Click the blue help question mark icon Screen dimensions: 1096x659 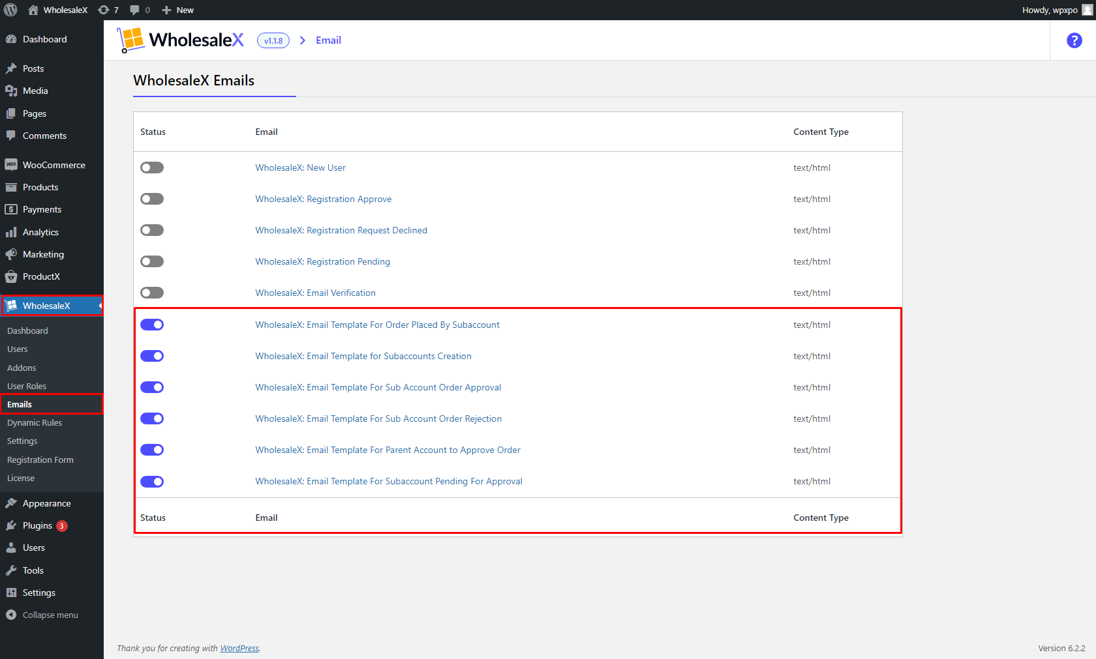point(1074,40)
